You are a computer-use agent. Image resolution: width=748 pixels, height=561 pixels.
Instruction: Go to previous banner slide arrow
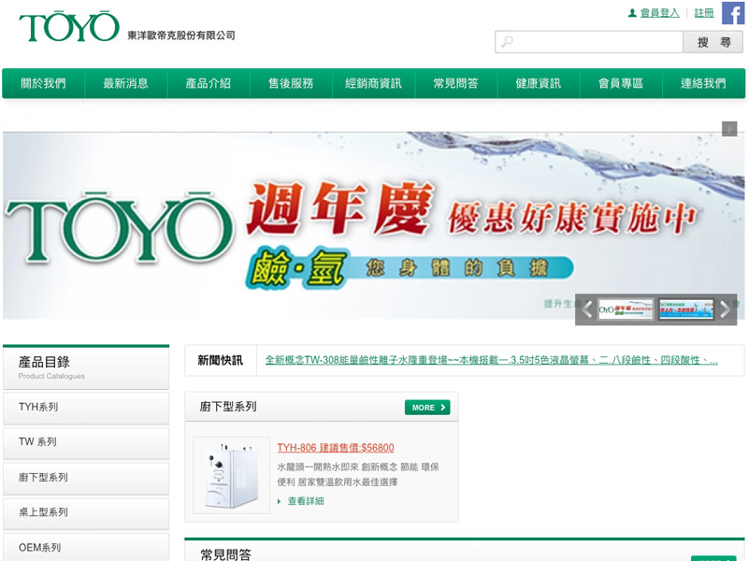point(586,309)
